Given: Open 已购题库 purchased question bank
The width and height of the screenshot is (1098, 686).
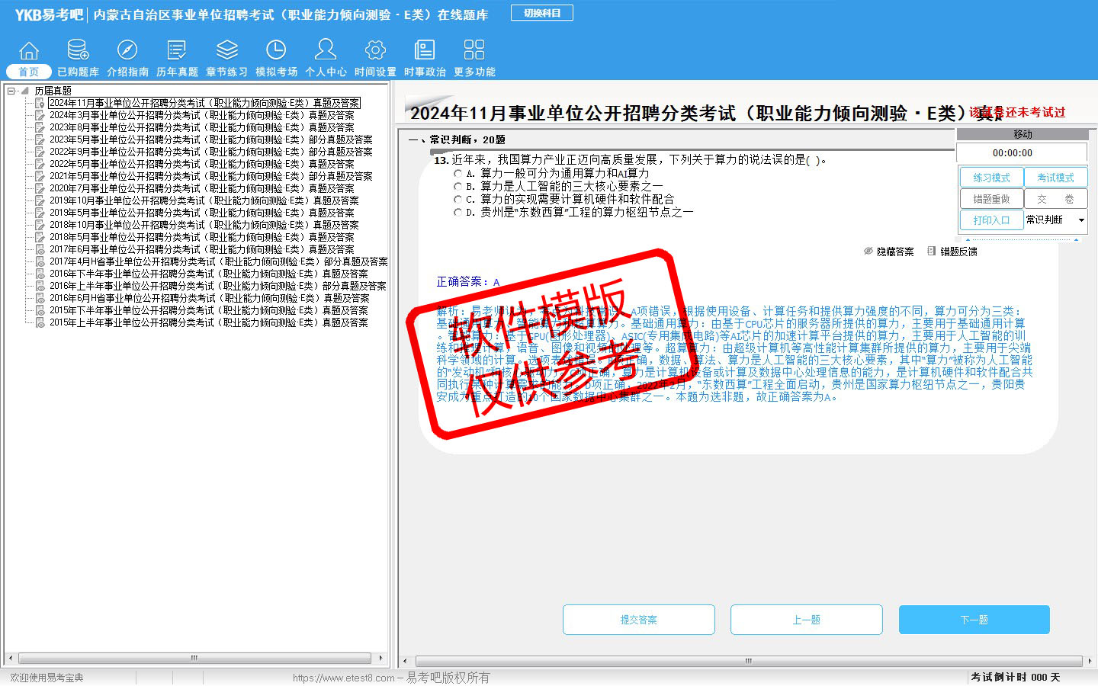Looking at the screenshot, I should point(78,51).
